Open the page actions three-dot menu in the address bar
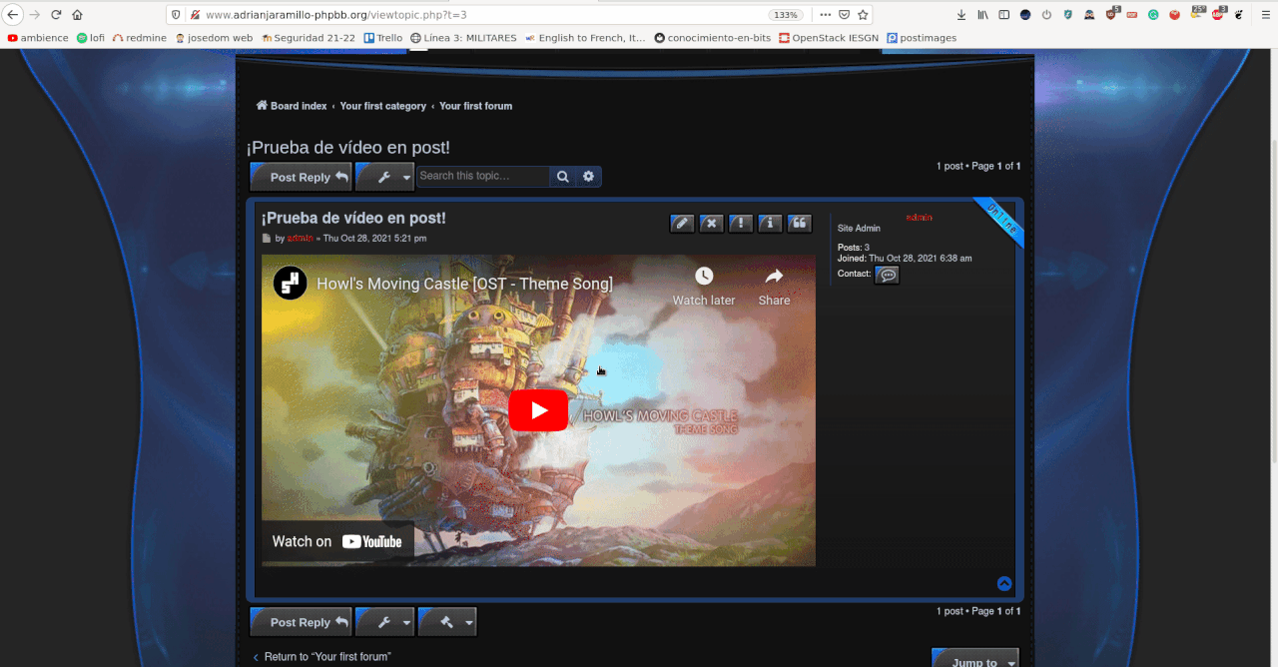This screenshot has width=1278, height=667. point(825,15)
